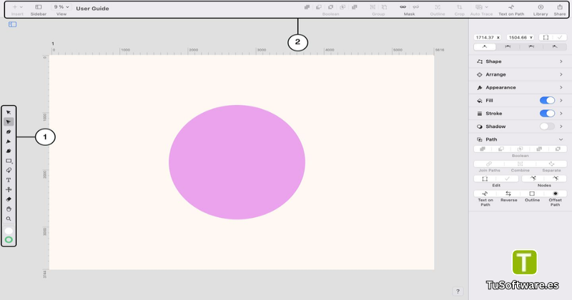Select the second node type segment
The height and width of the screenshot is (300, 572).
(x=508, y=46)
